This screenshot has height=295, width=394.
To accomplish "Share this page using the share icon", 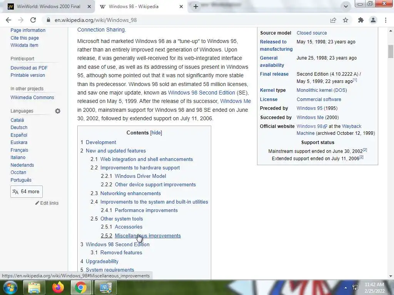I will click(x=333, y=20).
